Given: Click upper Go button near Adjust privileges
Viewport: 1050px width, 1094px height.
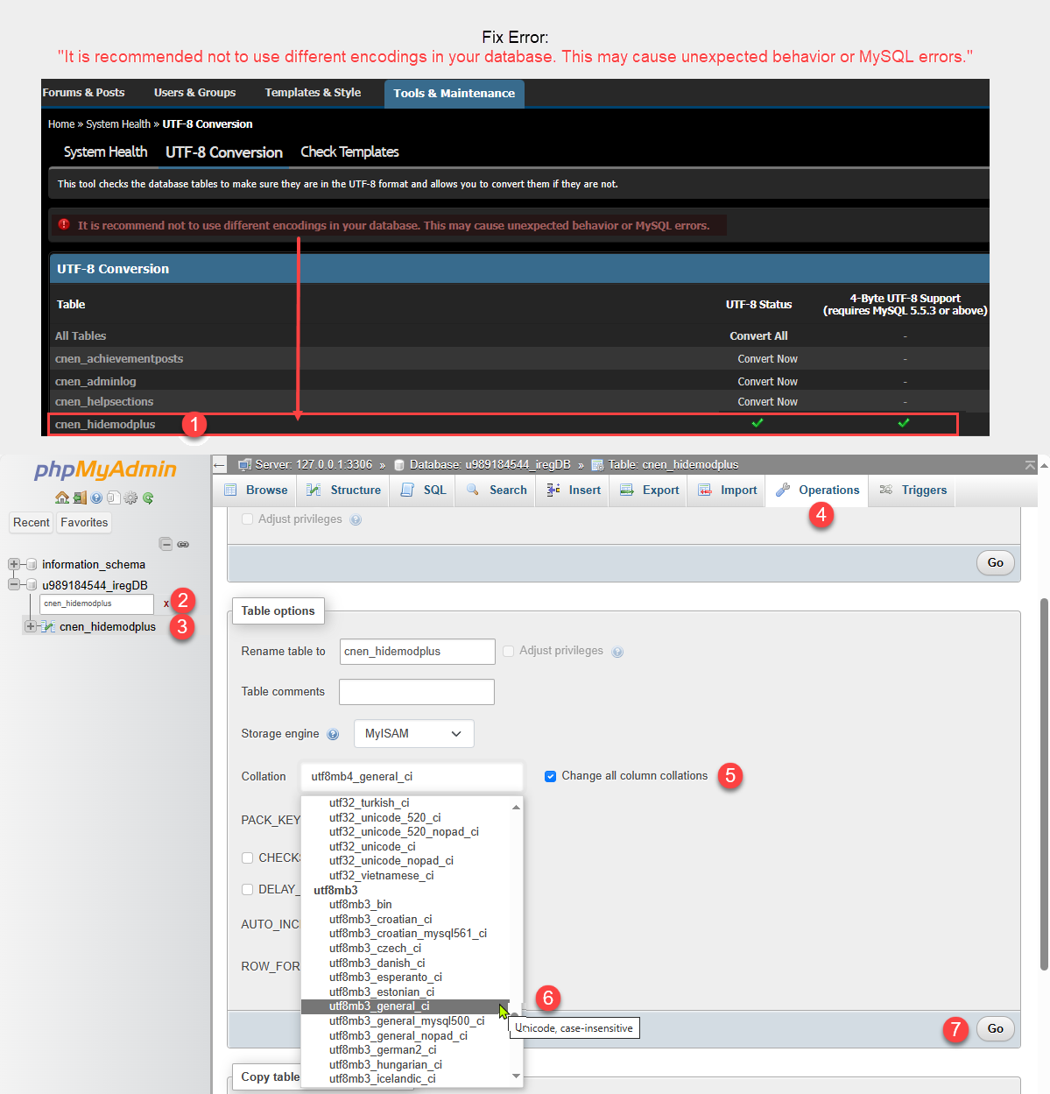Looking at the screenshot, I should pyautogui.click(x=996, y=562).
